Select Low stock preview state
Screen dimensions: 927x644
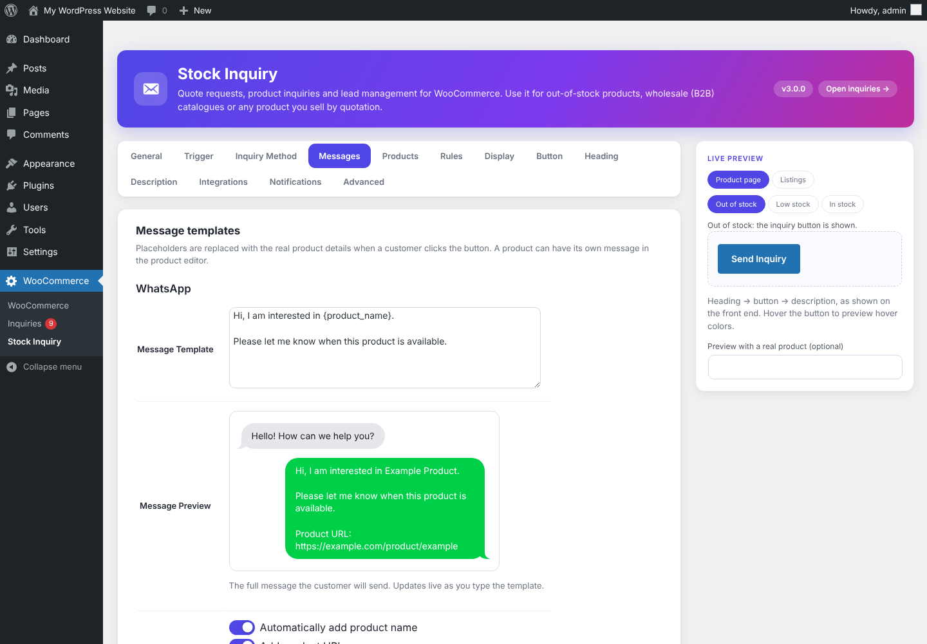pyautogui.click(x=792, y=204)
